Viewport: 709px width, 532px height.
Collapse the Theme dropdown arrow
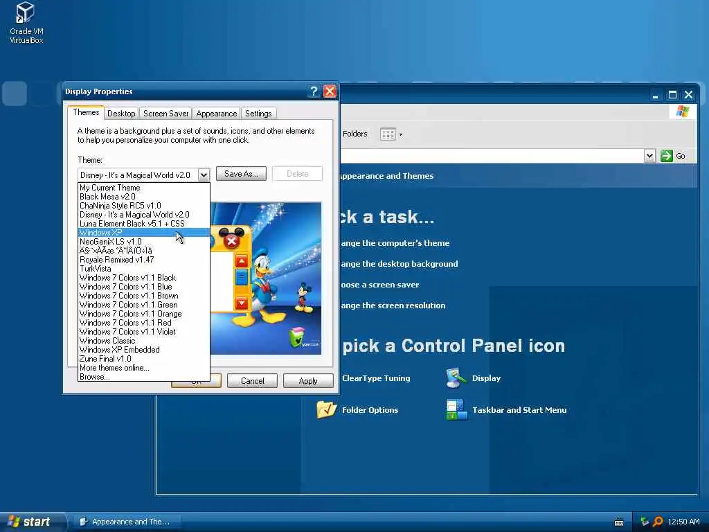click(x=204, y=175)
